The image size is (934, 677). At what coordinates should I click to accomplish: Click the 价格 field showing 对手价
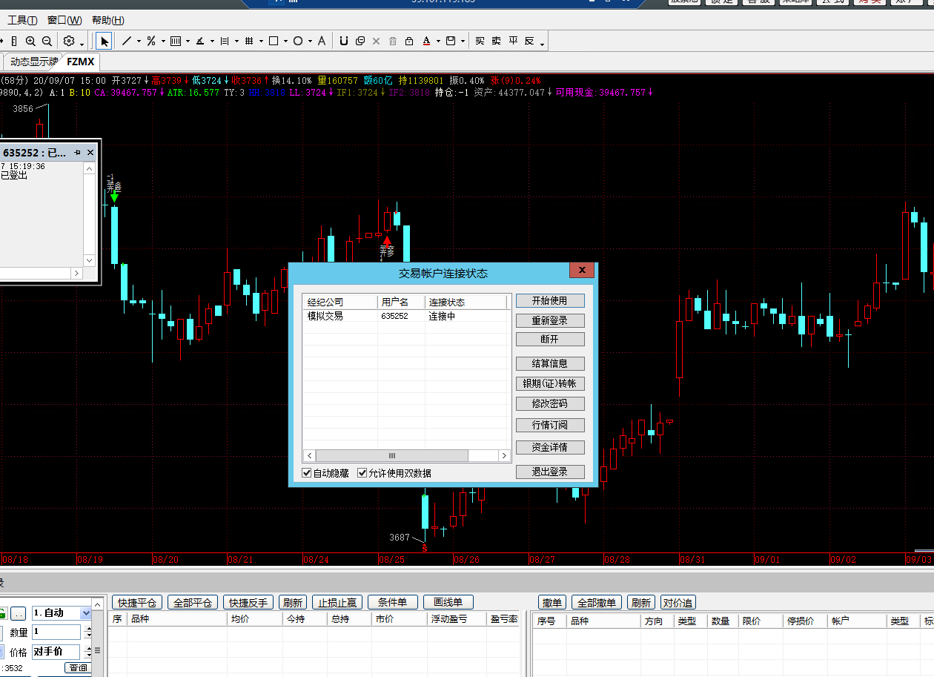pos(56,652)
